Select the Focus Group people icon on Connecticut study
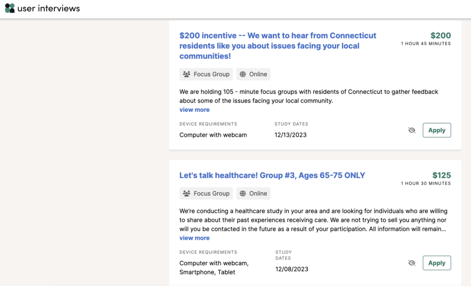Image resolution: width=471 pixels, height=286 pixels. [187, 74]
